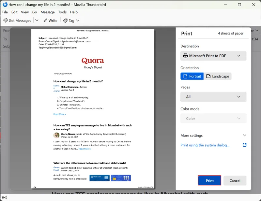Click "4 sheets of paper" text
261x201 pixels.
(231, 33)
